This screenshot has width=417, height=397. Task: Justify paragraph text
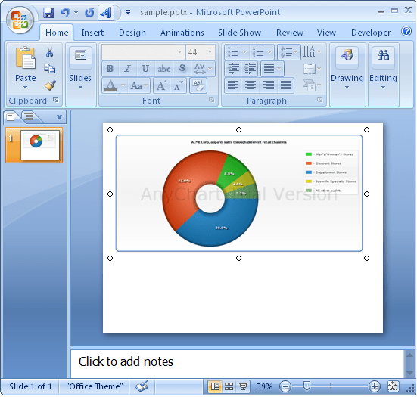click(x=285, y=85)
